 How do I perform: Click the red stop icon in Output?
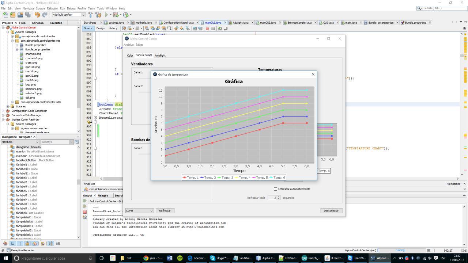coord(85,212)
